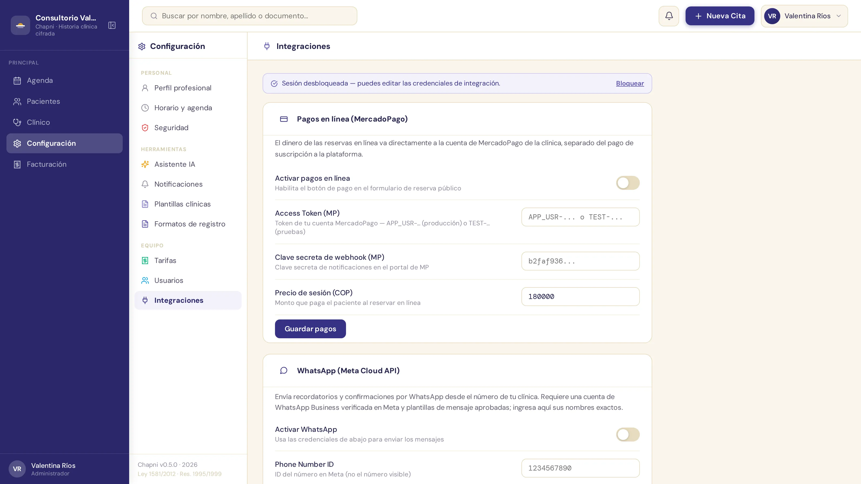Image resolution: width=861 pixels, height=484 pixels.
Task: Open notifications bell in top bar
Action: click(x=669, y=16)
